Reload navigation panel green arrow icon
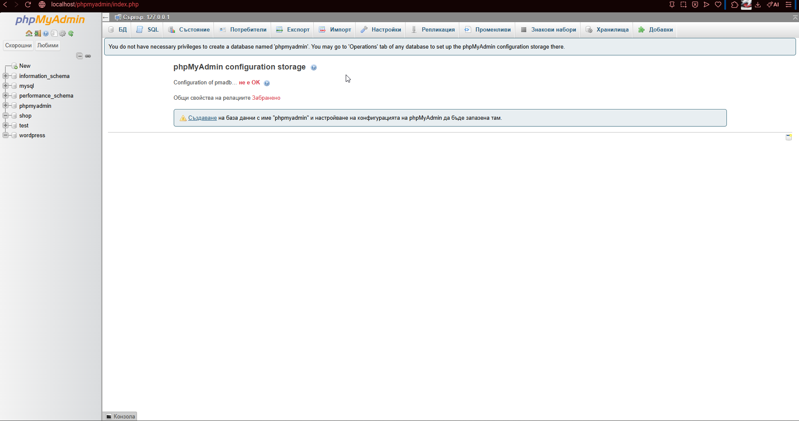 tap(71, 33)
